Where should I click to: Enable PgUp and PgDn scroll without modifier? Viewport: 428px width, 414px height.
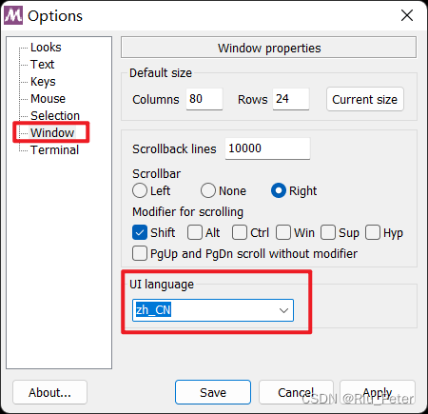coord(140,253)
